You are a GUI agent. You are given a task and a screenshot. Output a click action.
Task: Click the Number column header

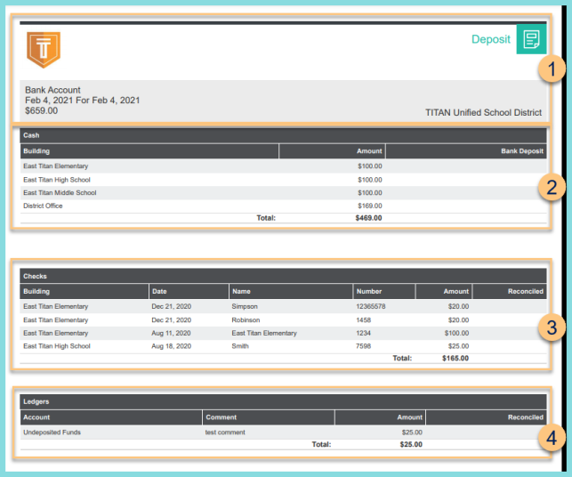tap(384, 291)
